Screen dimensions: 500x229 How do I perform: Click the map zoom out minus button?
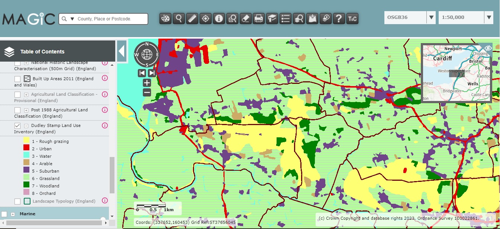click(147, 92)
